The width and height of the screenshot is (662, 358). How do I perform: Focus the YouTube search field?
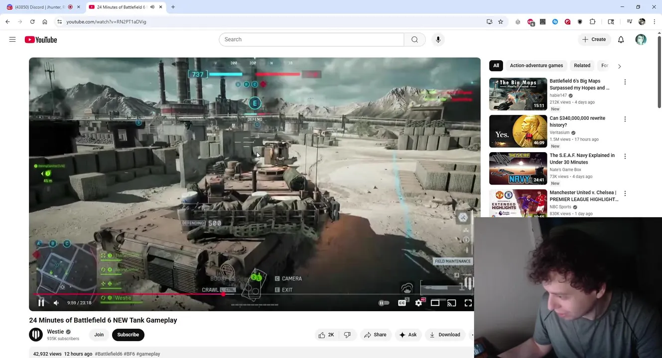coord(311,39)
